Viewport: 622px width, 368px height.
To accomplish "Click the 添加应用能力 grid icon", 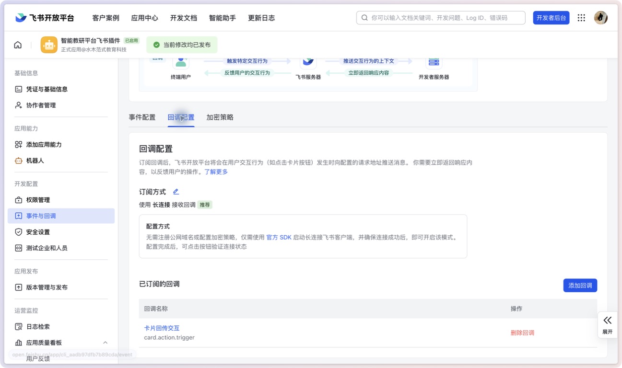I will (19, 144).
